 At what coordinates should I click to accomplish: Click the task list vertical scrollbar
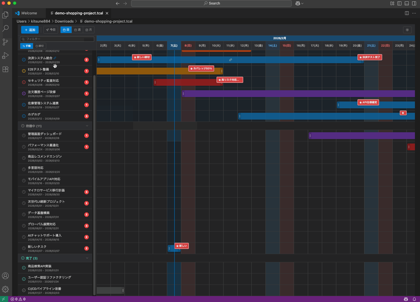click(94, 185)
